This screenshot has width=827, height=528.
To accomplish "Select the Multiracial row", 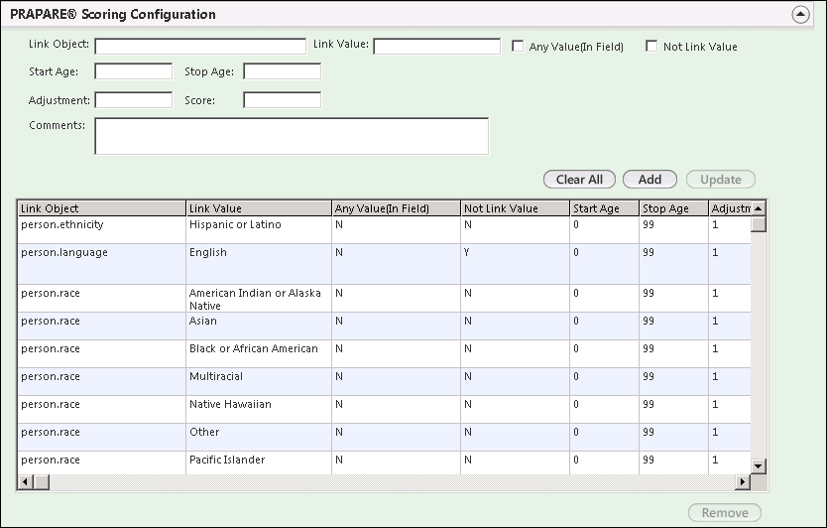I will point(384,382).
